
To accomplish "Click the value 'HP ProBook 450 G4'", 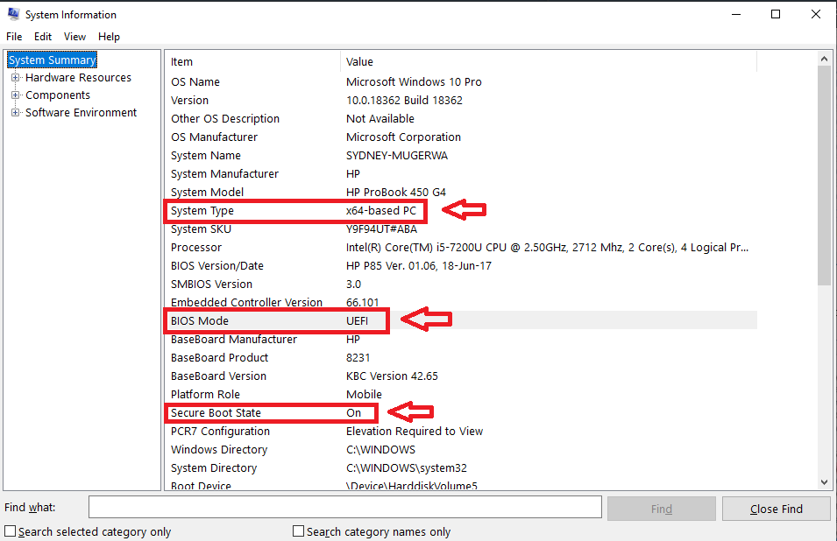I will pyautogui.click(x=395, y=193).
